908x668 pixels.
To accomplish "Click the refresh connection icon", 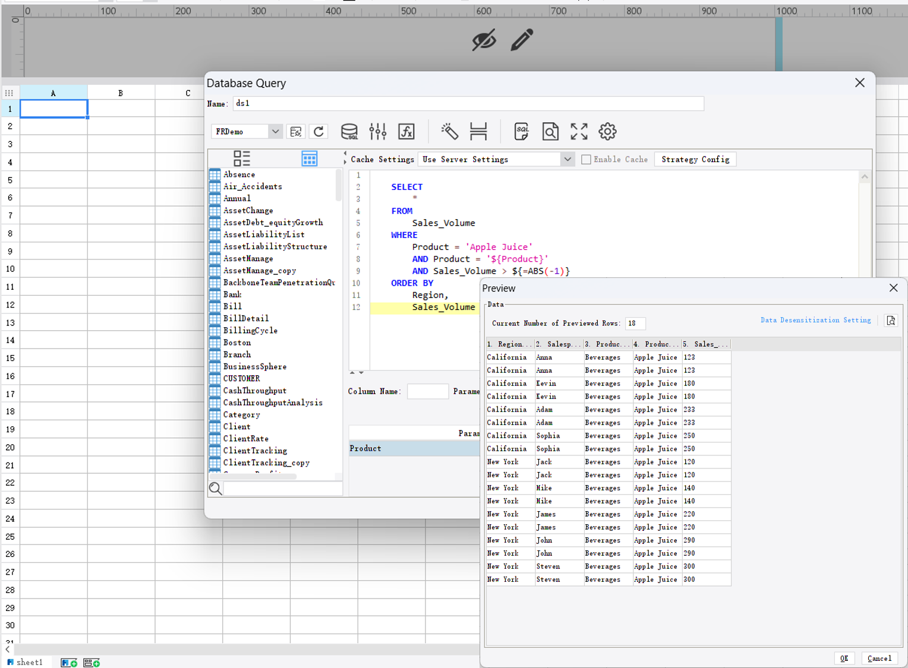I will 319,131.
